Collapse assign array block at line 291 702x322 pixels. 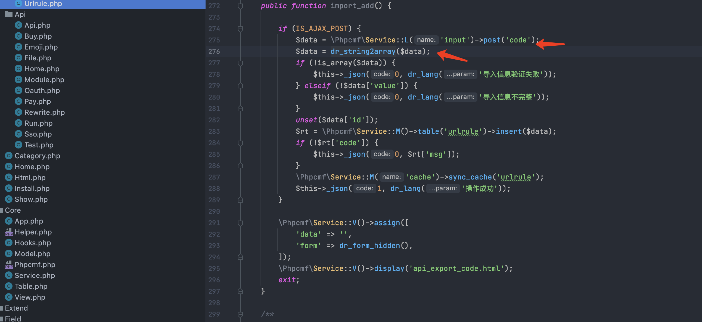pos(240,223)
